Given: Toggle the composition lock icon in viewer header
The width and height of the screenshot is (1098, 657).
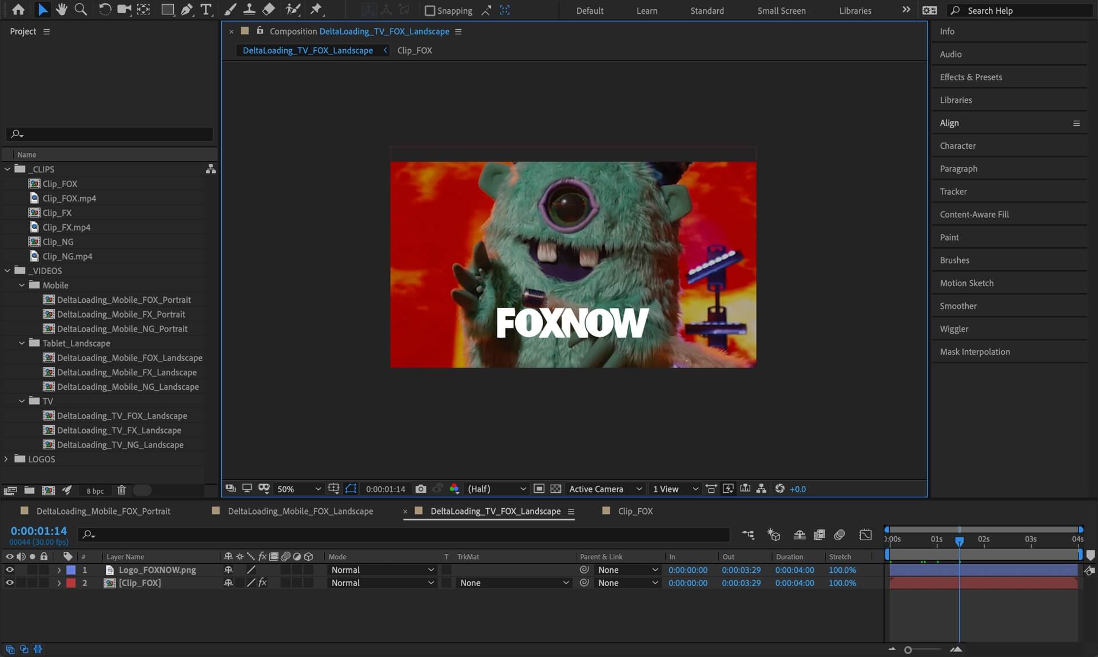Looking at the screenshot, I should coord(260,31).
